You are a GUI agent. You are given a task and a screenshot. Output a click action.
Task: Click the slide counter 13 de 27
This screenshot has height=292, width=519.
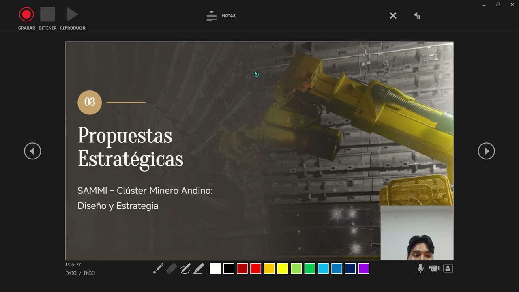coord(73,264)
